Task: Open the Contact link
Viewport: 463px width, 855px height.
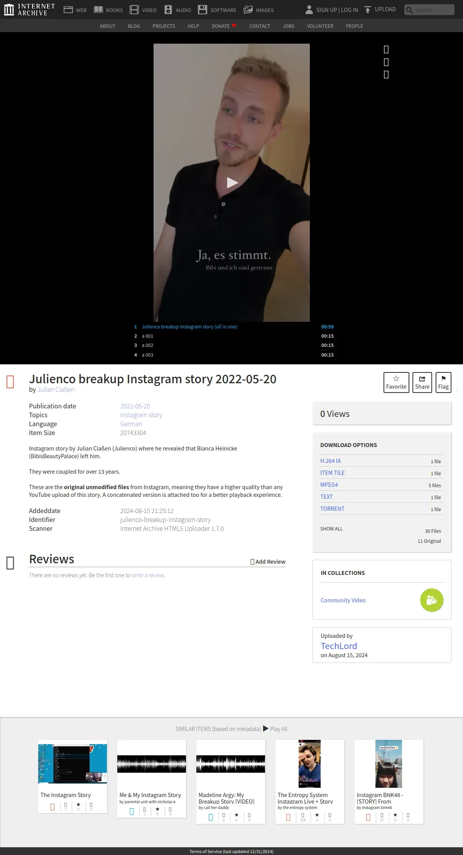Action: click(x=260, y=26)
